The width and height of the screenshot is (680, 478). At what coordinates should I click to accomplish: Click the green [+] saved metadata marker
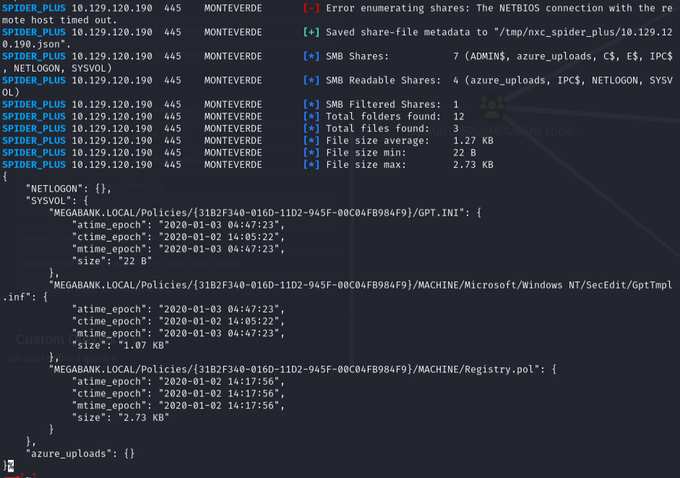(x=311, y=33)
